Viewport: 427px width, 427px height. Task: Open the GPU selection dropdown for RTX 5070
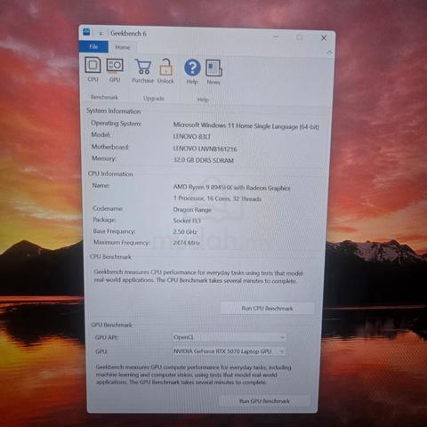pyautogui.click(x=229, y=351)
